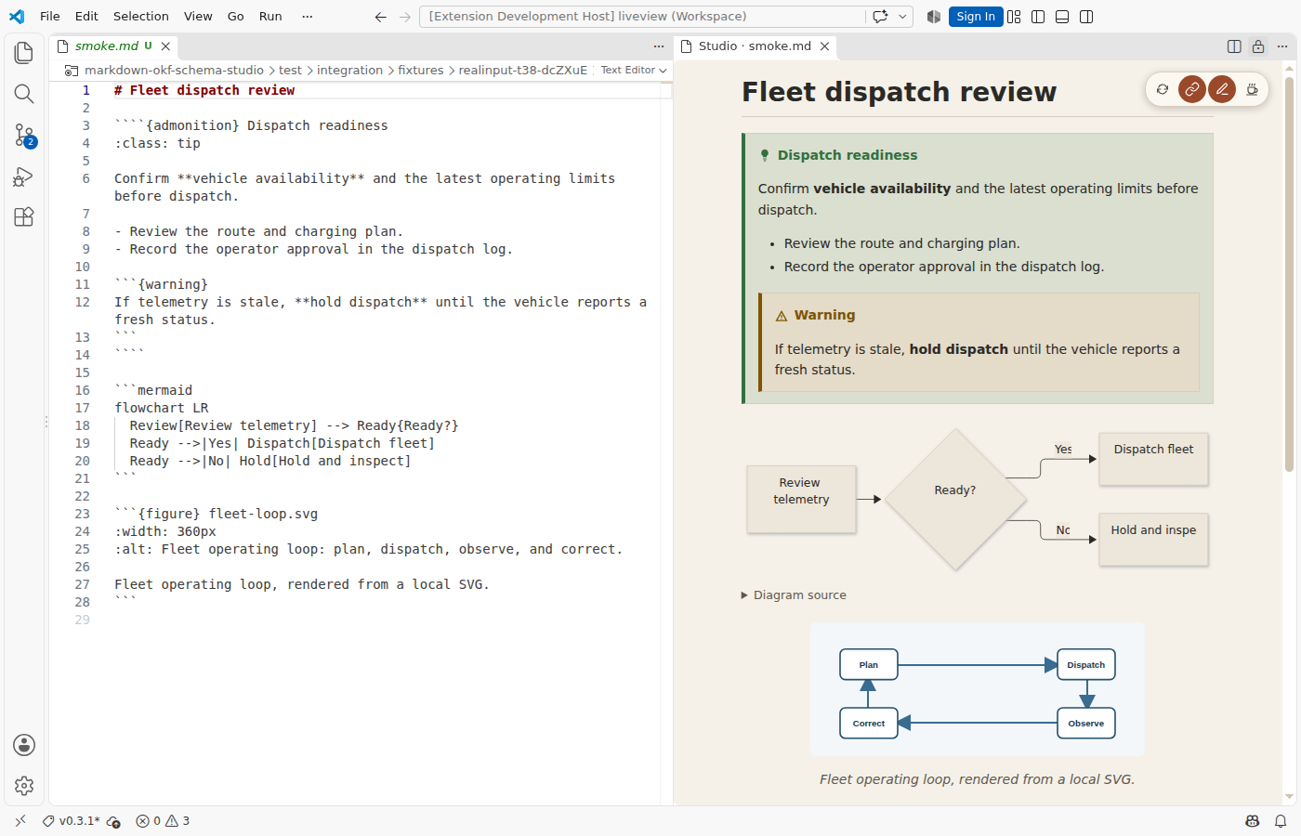1301x836 pixels.
Task: Open the Run menu
Action: [x=270, y=17]
